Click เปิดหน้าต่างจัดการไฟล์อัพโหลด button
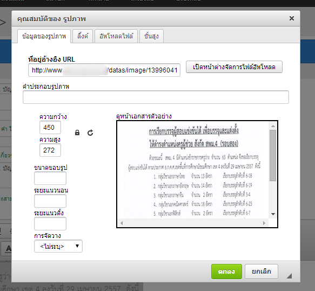Screen dimensions: 315x291 point(234,67)
